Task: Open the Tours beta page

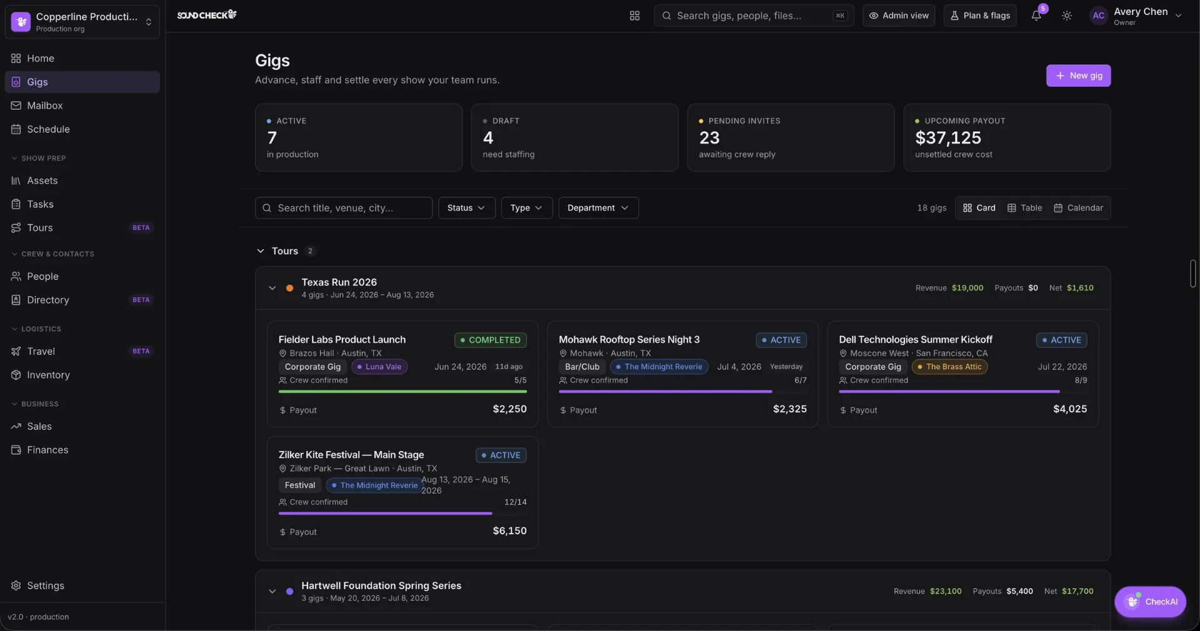Action: pyautogui.click(x=82, y=228)
